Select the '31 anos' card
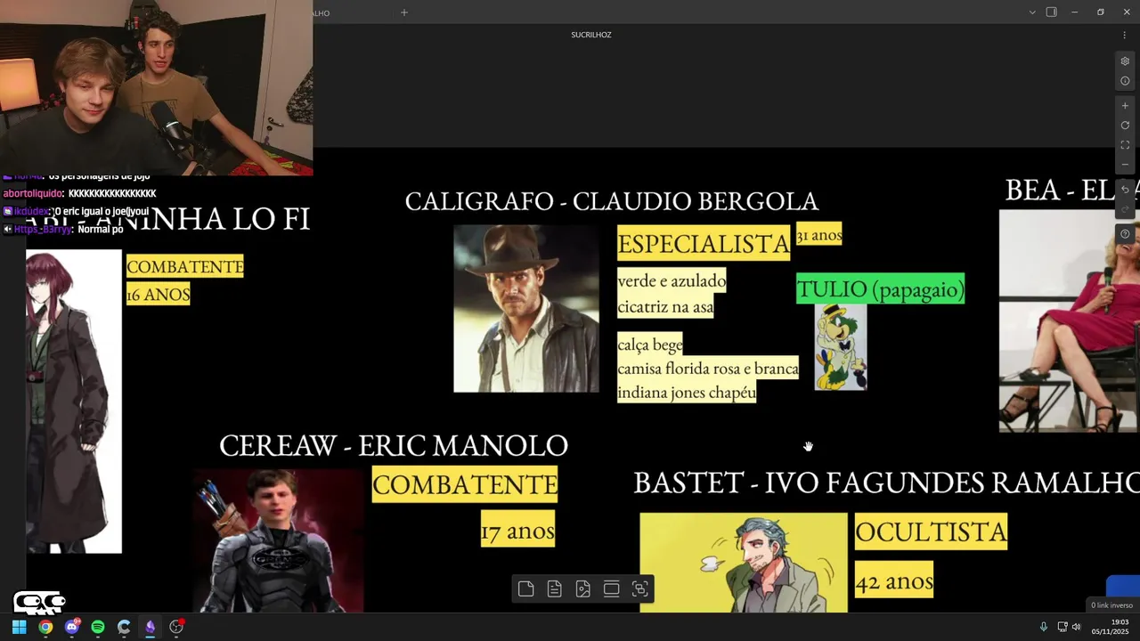1140x641 pixels. (819, 234)
